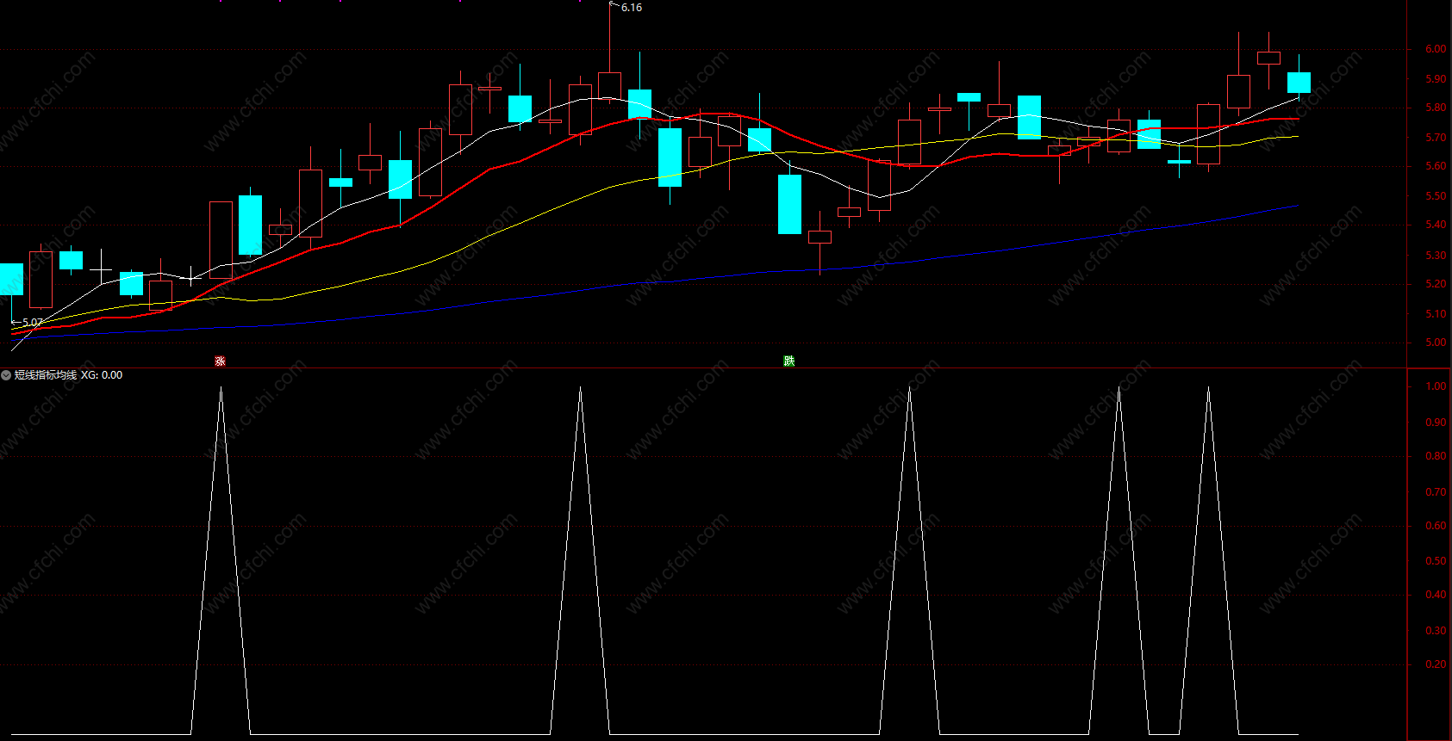Click the XG: 0.00 indicator value

pyautogui.click(x=102, y=375)
